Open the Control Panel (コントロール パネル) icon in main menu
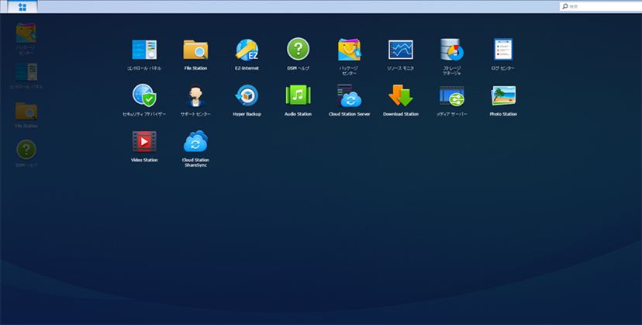Screen dimensions: 642x325 (144, 50)
